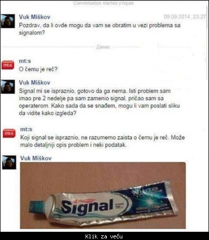Click the "Koji signal se ispraznio" reply text
Screen dimensions: 209x240
tap(103, 141)
